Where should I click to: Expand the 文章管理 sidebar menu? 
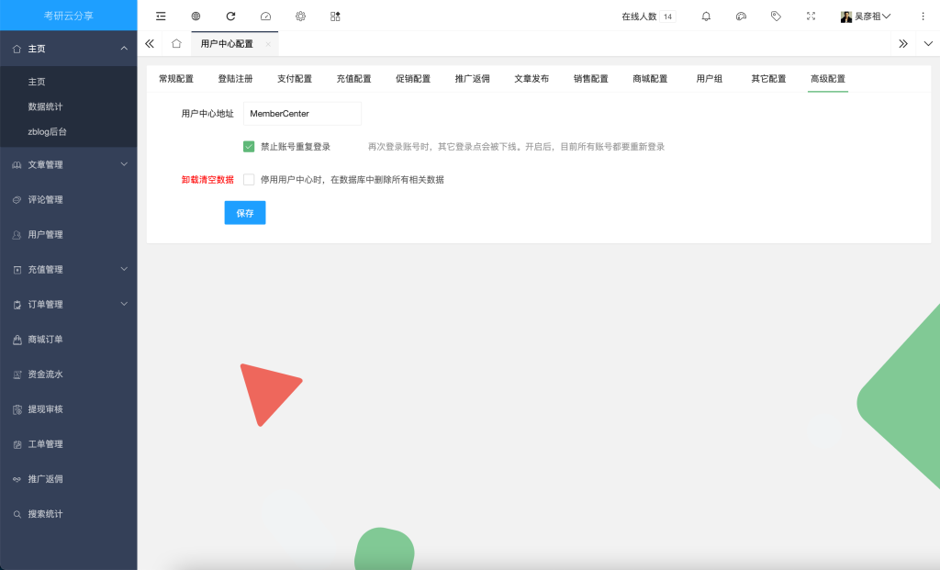point(69,164)
